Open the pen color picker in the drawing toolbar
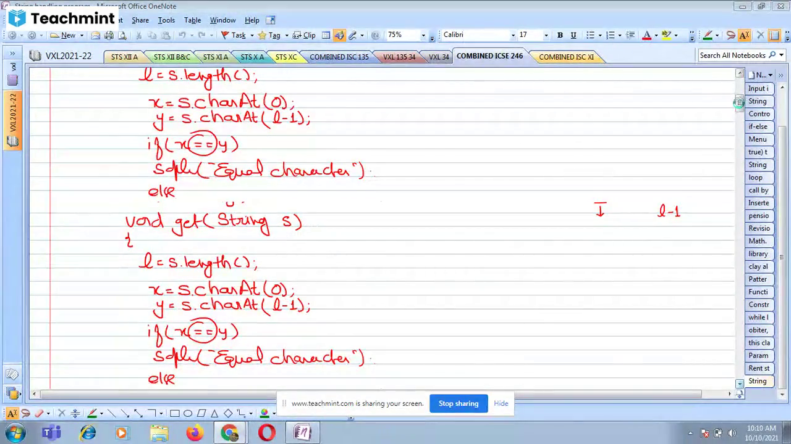Image resolution: width=791 pixels, height=444 pixels. (92, 413)
